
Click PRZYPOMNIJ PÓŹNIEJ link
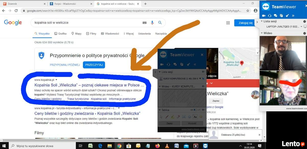click(65, 65)
